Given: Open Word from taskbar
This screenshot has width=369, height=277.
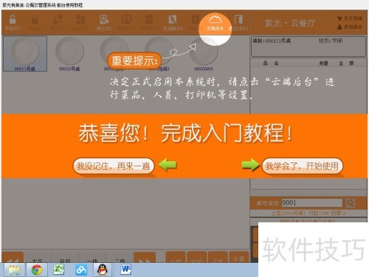Looking at the screenshot, I should point(125,270).
